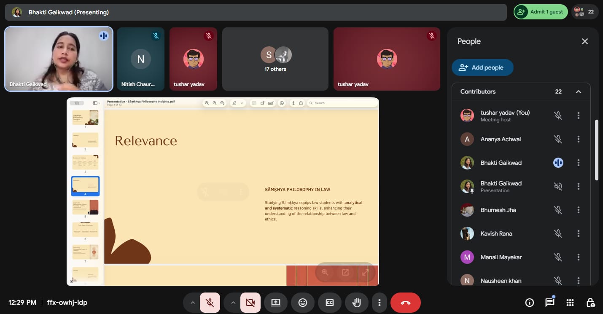The width and height of the screenshot is (603, 314).
Task: Open the meeting details info icon
Action: [529, 303]
